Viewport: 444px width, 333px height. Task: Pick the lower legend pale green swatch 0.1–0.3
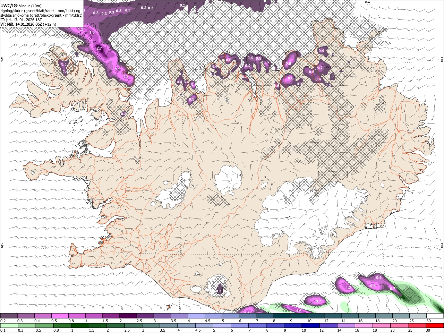tap(9, 325)
